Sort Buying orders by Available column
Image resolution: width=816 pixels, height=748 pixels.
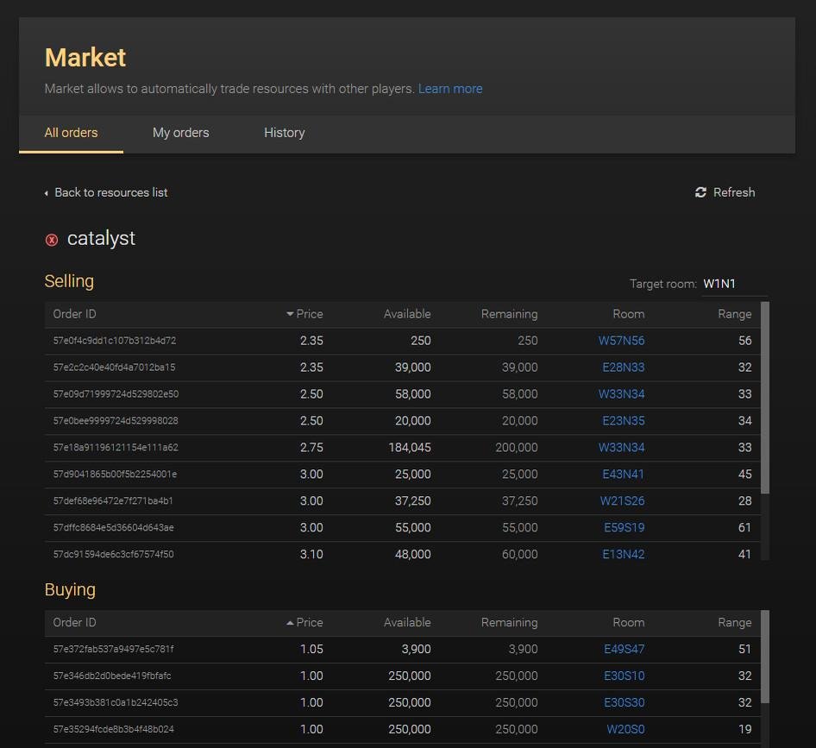(x=406, y=623)
